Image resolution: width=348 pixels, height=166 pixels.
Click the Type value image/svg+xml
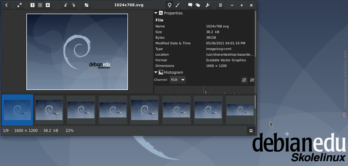219,49
